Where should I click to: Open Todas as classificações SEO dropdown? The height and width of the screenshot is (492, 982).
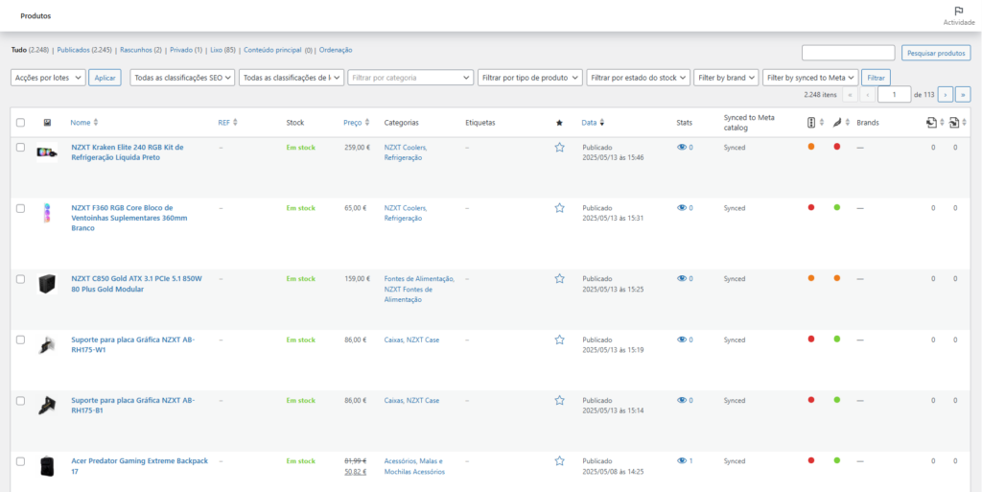pos(182,78)
